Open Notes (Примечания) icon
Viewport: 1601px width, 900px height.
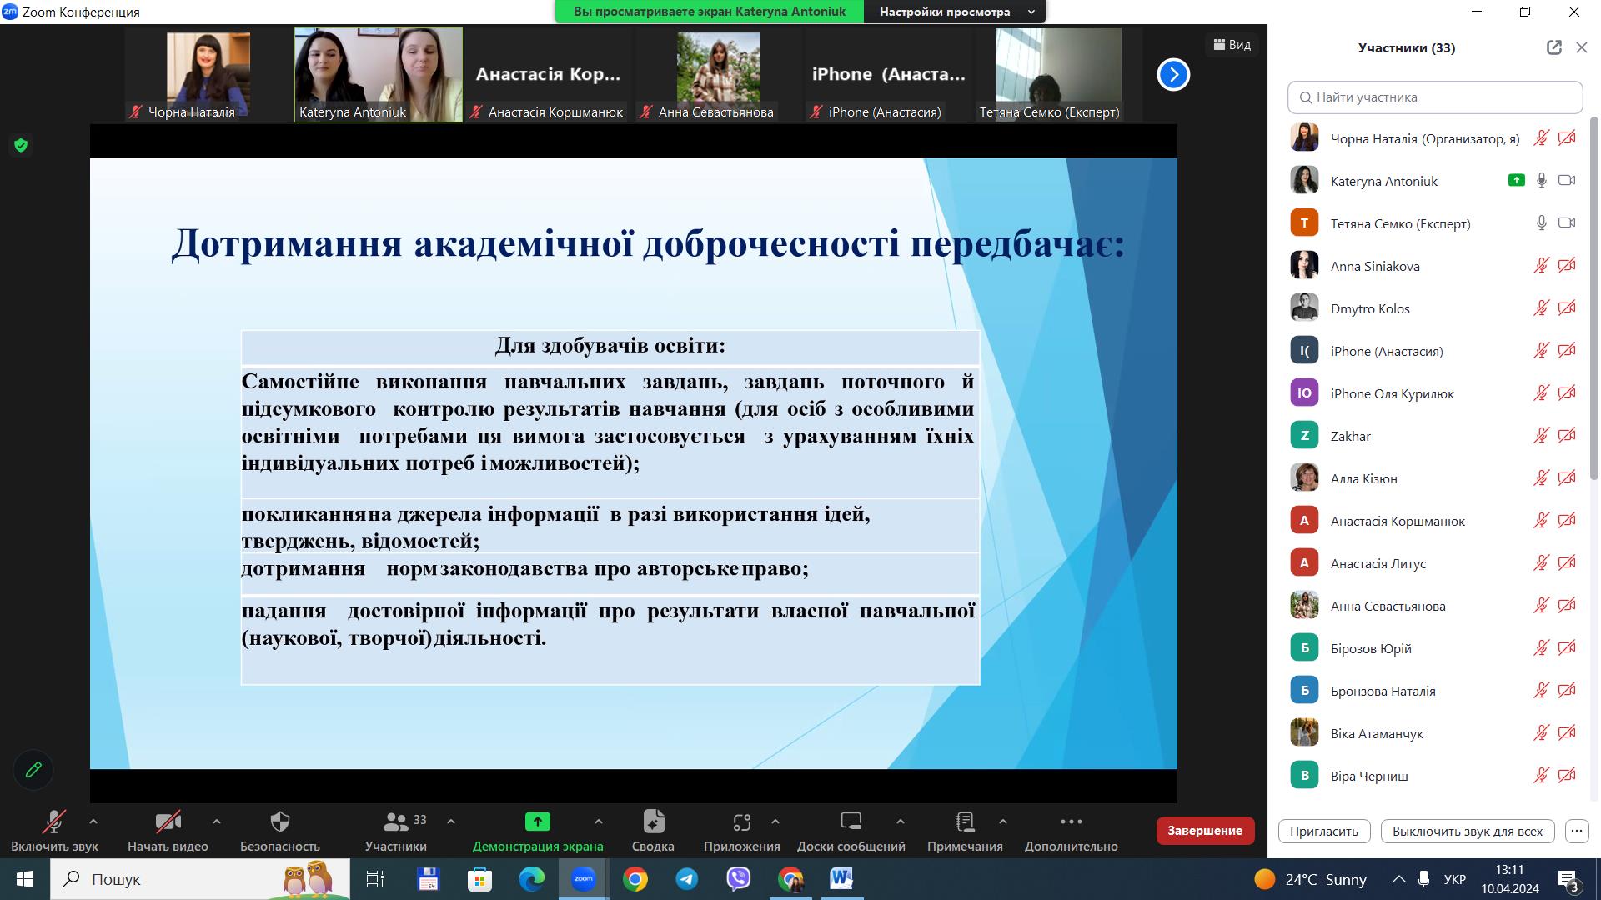click(x=965, y=822)
